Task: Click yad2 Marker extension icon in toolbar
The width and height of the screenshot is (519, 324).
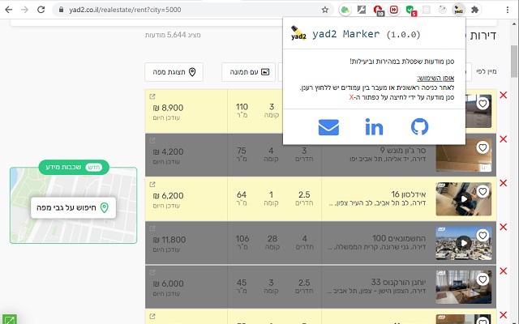Action: click(x=458, y=10)
